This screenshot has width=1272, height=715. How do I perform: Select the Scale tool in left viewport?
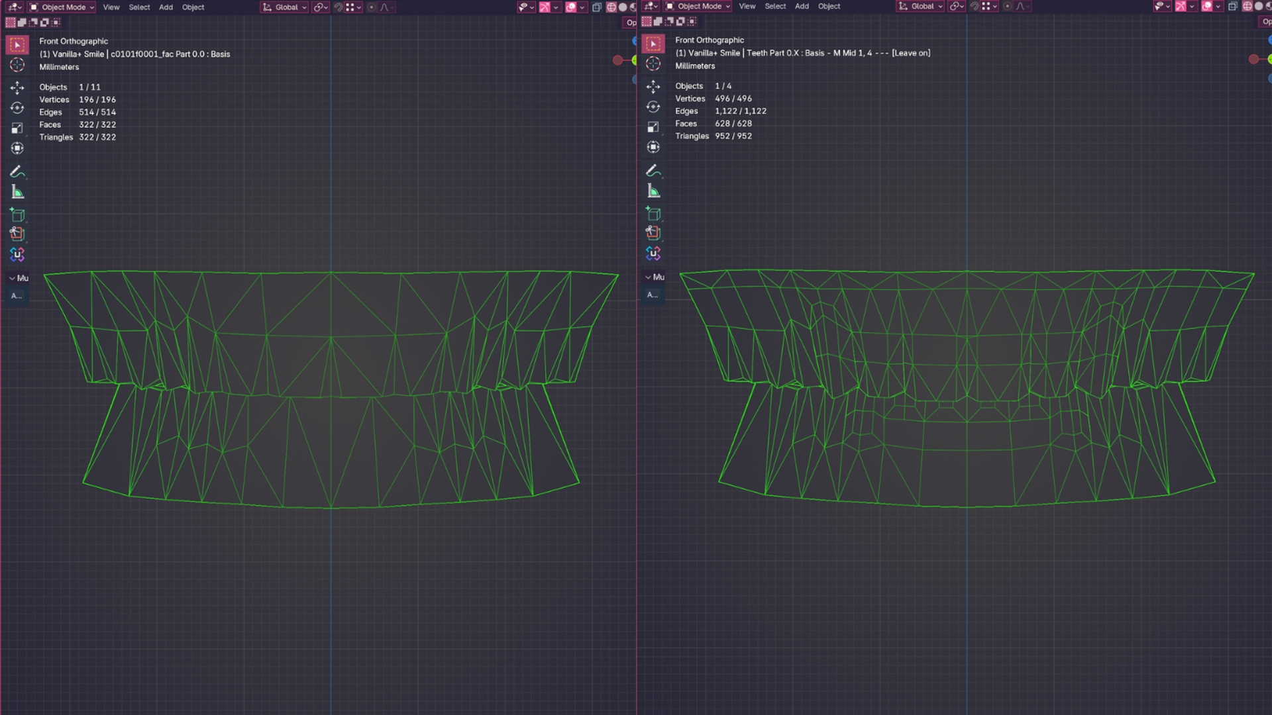tap(17, 128)
